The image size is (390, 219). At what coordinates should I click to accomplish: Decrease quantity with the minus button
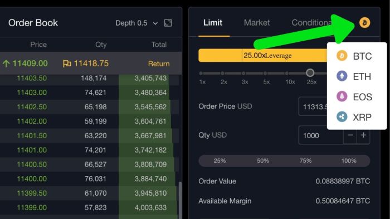tap(350, 135)
